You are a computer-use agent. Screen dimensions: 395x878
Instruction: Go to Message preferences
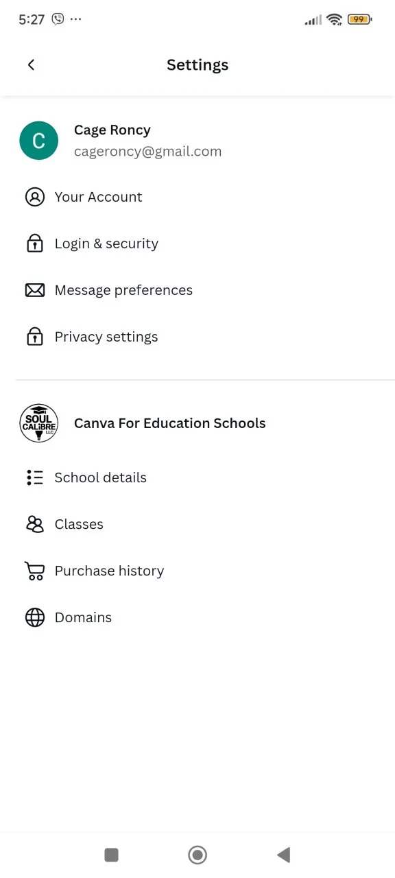click(197, 290)
